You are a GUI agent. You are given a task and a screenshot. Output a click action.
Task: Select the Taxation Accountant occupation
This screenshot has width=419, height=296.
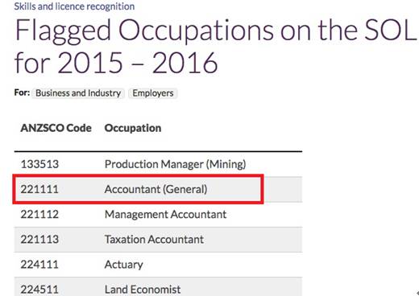(154, 240)
